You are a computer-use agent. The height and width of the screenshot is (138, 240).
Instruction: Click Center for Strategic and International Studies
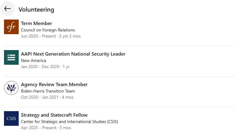[x=69, y=122]
